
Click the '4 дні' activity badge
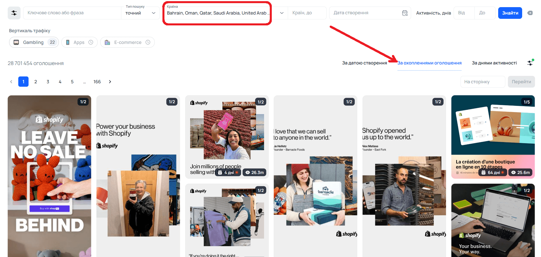pos(228,173)
